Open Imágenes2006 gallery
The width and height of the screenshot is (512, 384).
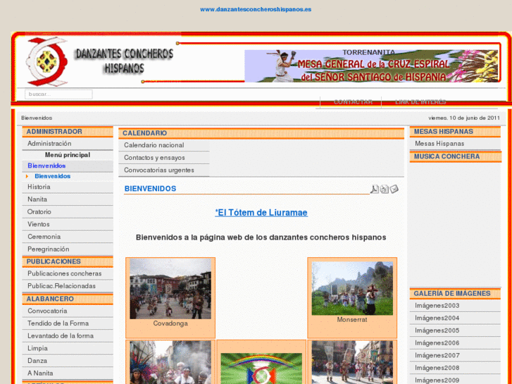pyautogui.click(x=455, y=343)
